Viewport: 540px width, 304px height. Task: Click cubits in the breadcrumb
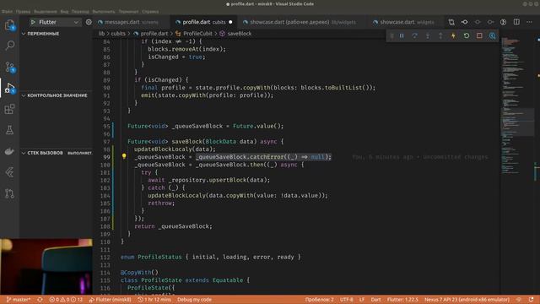tap(118, 34)
